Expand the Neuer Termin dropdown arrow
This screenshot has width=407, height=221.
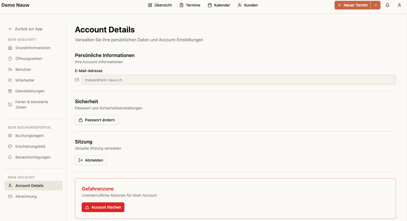tap(376, 5)
